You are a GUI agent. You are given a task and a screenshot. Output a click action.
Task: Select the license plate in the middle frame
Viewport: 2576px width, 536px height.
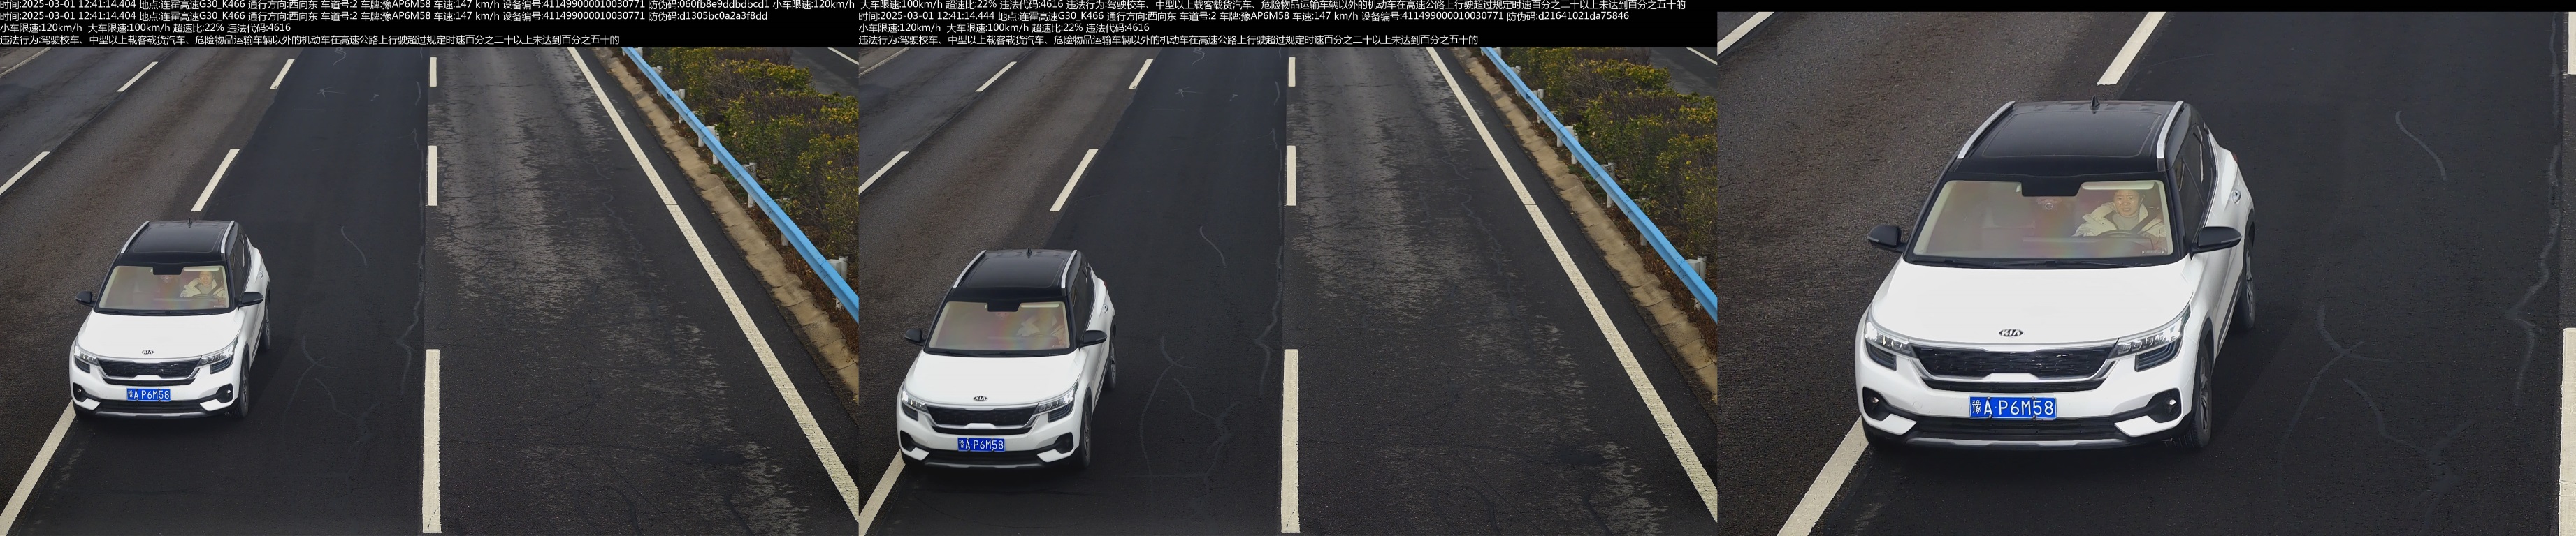pyautogui.click(x=980, y=444)
